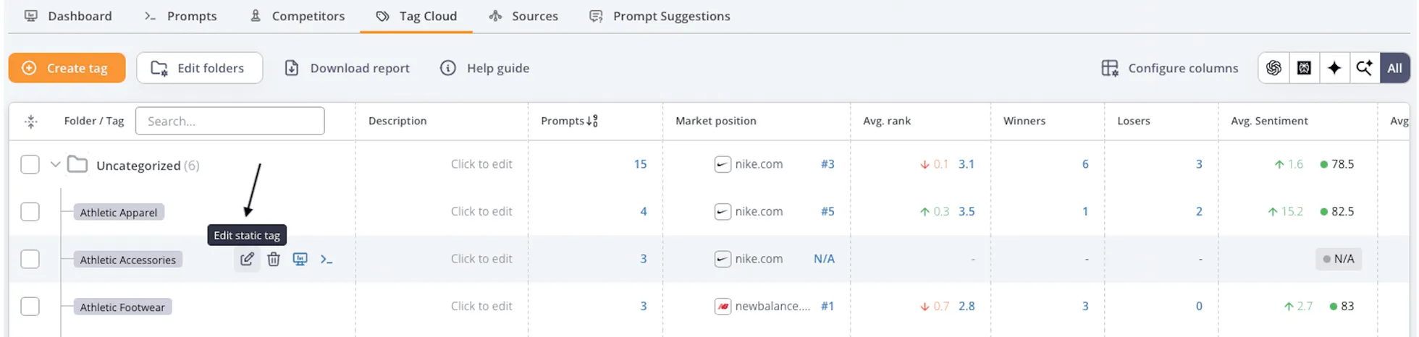The image size is (1419, 337).
Task: Click the Edit folders button
Action: pyautogui.click(x=199, y=68)
